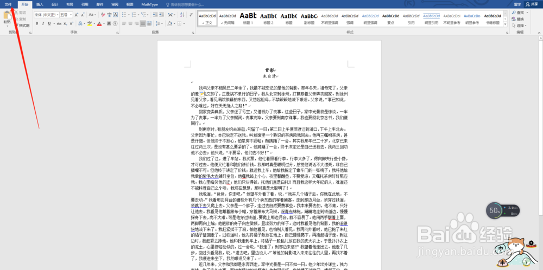Toggle bulleted list
The image size is (543, 270).
pos(124,15)
